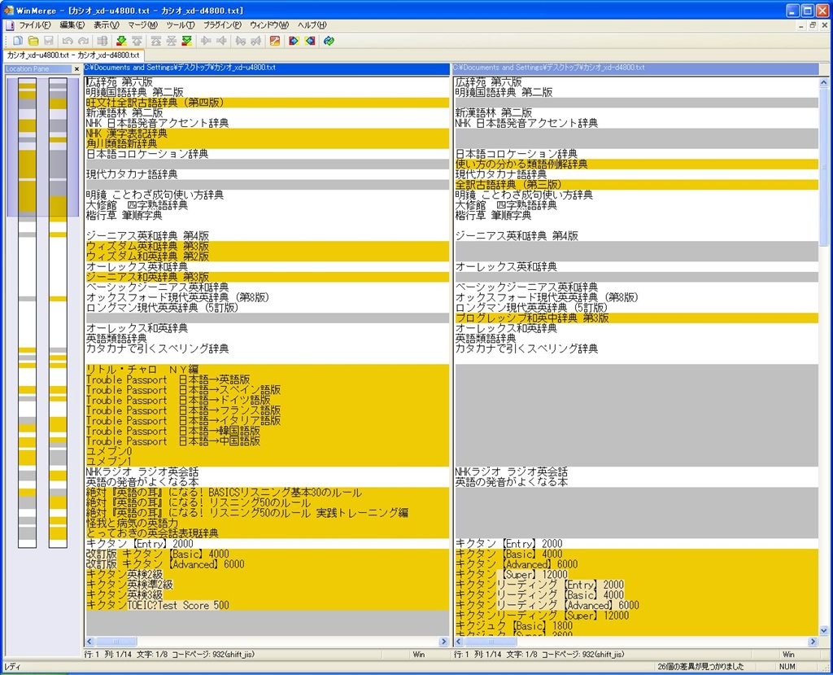Click right pane horizontal scroll right arrow
The image size is (833, 675).
(813, 642)
